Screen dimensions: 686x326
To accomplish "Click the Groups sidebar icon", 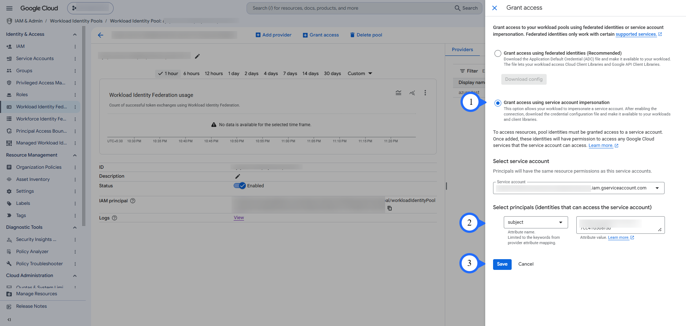I will (x=9, y=71).
